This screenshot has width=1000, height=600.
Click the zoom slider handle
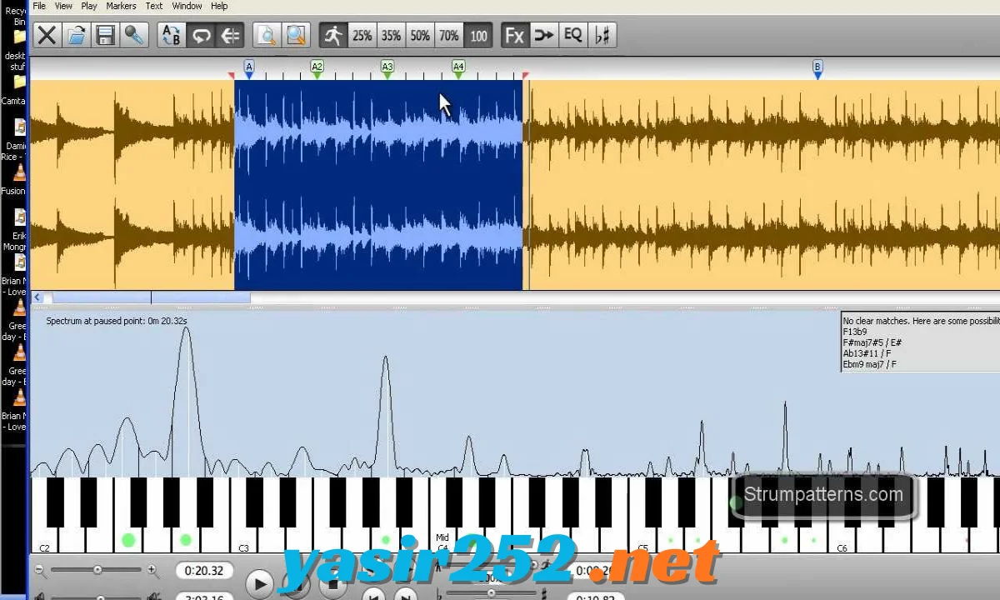coord(97,570)
